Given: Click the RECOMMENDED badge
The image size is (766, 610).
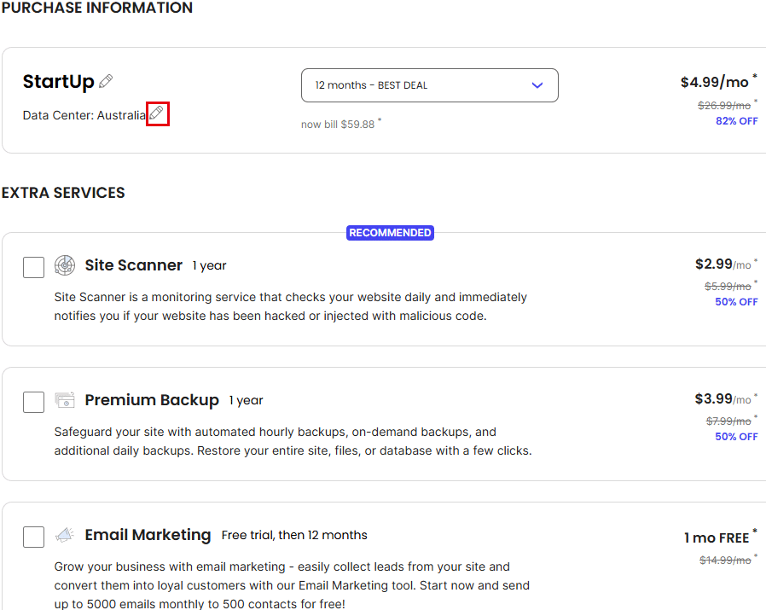Looking at the screenshot, I should (390, 233).
